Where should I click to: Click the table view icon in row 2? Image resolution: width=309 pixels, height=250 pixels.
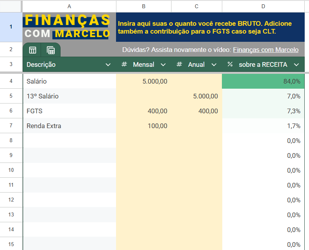point(32,50)
